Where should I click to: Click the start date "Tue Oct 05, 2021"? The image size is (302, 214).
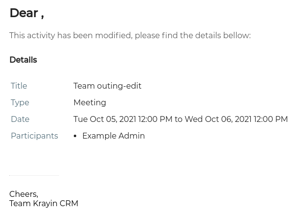tap(105, 119)
